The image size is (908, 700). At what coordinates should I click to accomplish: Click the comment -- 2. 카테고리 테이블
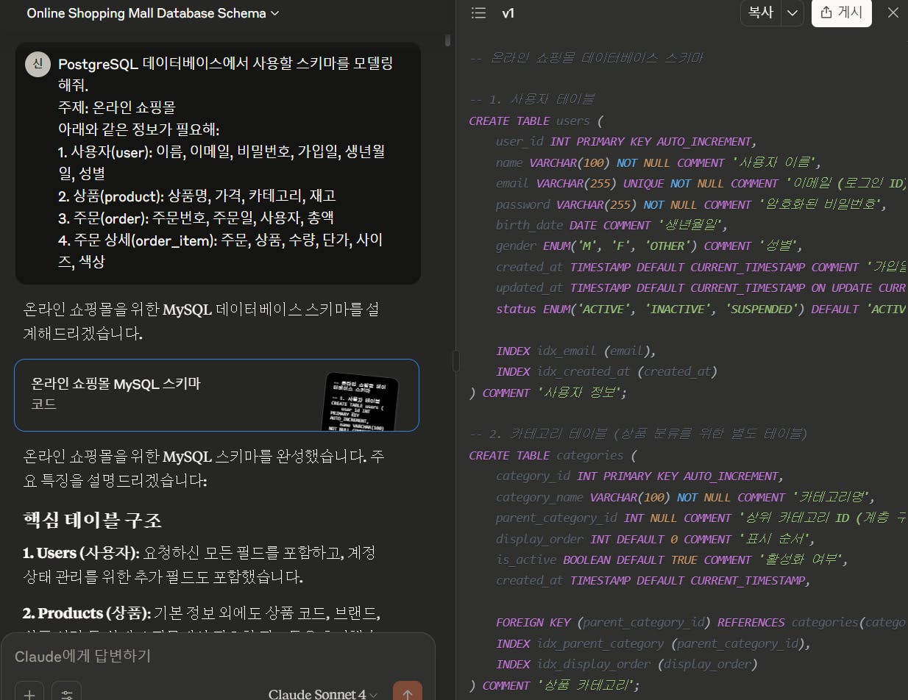click(x=638, y=433)
